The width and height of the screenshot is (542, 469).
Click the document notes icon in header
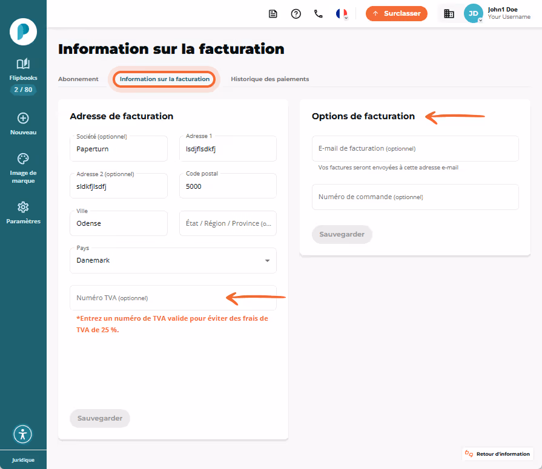click(273, 14)
